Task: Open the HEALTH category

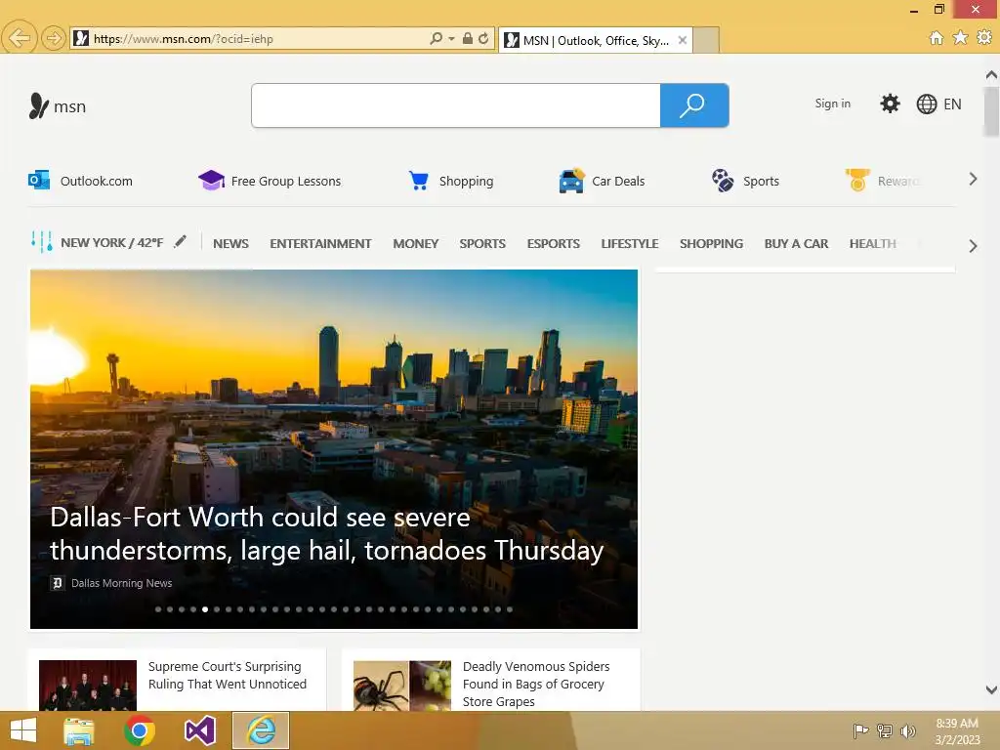Action: 872,243
